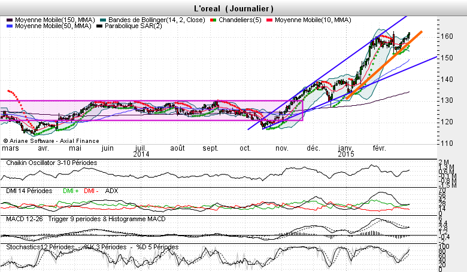Click the Chaikin Oscillator 3-10 Périodes title

coord(51,163)
